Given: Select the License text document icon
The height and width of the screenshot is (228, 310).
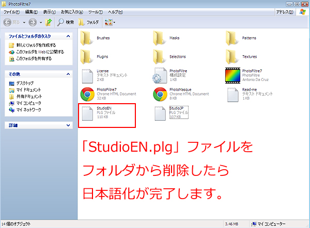Looking at the screenshot, I should (x=87, y=76).
